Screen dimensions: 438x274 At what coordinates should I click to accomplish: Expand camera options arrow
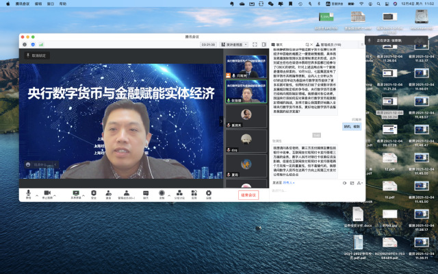tap(55, 193)
